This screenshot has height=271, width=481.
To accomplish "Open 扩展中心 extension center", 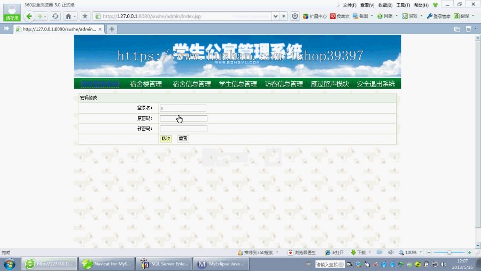I will (x=314, y=16).
